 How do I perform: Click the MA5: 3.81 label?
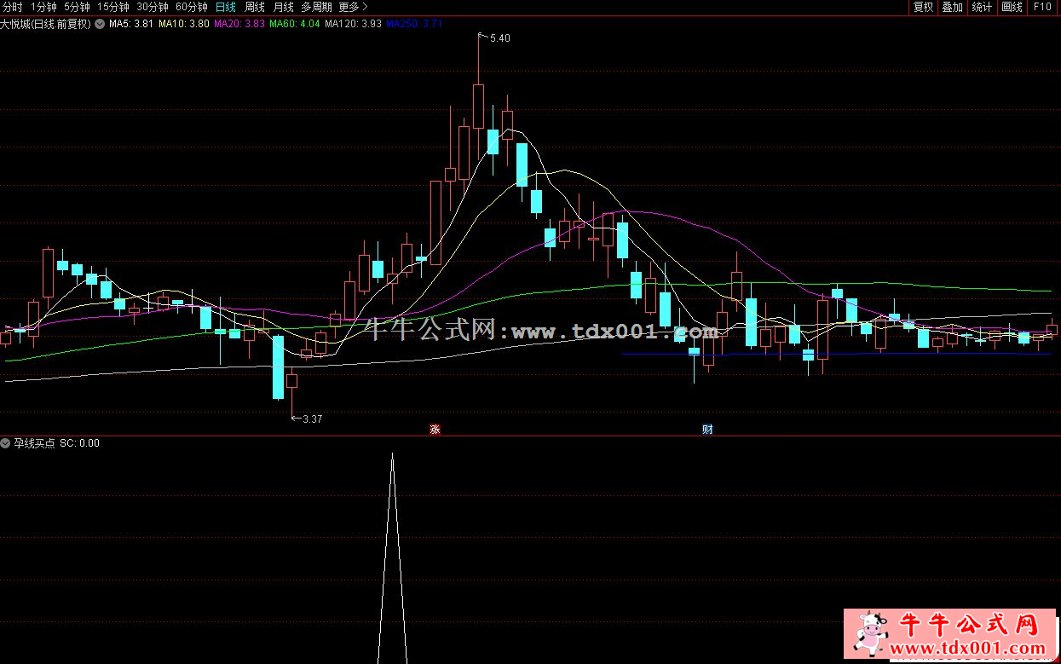tap(132, 24)
